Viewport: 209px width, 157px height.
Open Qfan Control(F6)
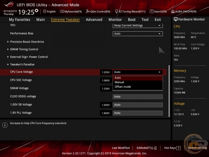pos(98,11)
